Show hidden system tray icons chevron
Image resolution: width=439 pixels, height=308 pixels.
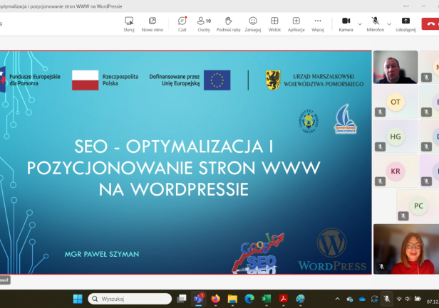tap(338, 299)
